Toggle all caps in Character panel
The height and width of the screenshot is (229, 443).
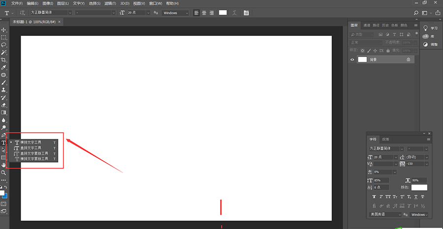[388, 197]
